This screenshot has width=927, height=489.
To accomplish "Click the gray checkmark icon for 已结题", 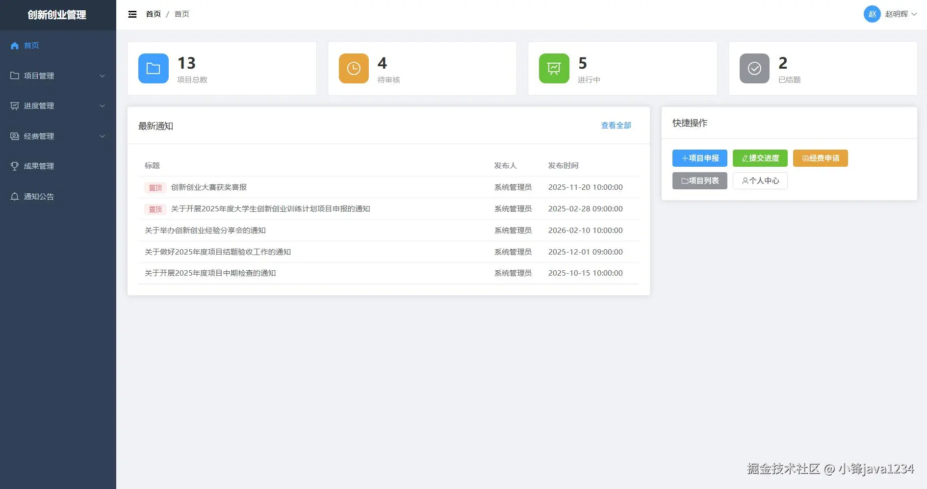I will point(754,68).
